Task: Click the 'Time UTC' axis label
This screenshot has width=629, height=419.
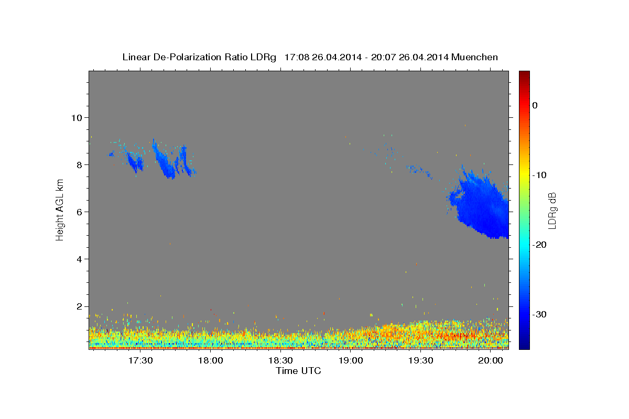Action: [x=298, y=371]
